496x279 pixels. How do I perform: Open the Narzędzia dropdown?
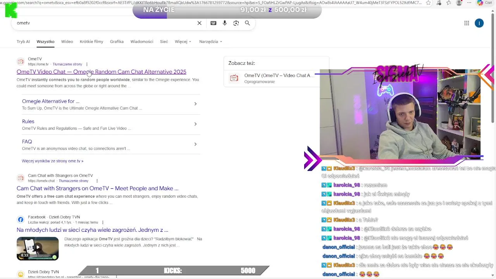[x=210, y=41]
